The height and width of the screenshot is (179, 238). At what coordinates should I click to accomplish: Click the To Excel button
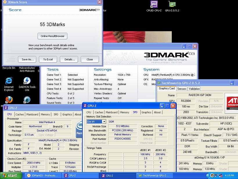48,59
